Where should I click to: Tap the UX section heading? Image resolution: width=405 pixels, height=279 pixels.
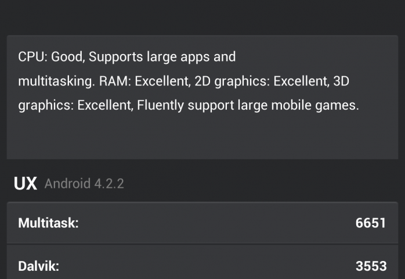[25, 184]
